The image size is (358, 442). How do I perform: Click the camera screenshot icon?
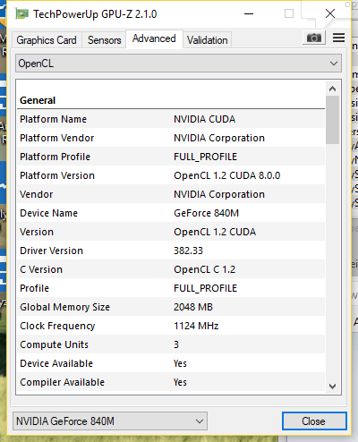coord(314,38)
